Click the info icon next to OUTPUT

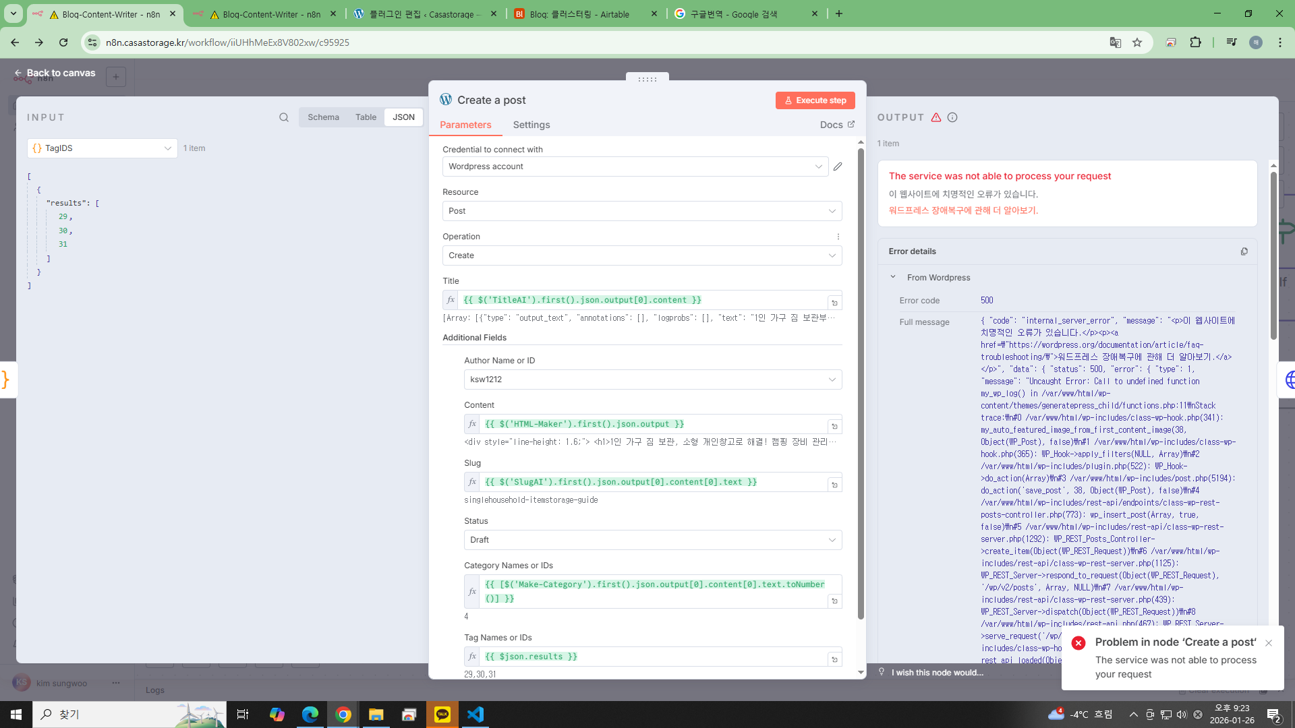(952, 117)
